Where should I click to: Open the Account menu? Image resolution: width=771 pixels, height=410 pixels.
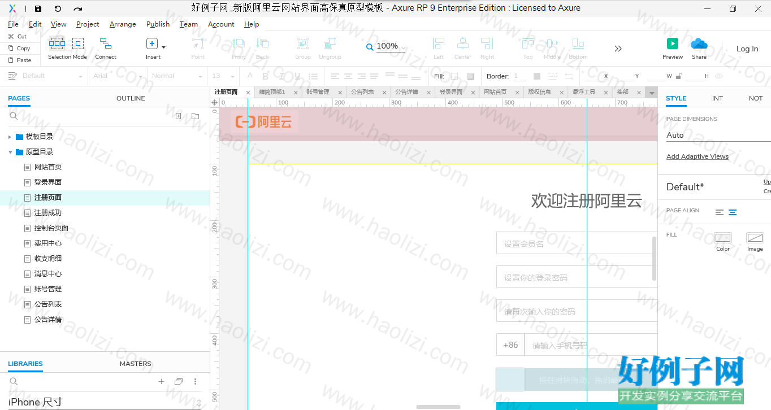click(x=221, y=24)
